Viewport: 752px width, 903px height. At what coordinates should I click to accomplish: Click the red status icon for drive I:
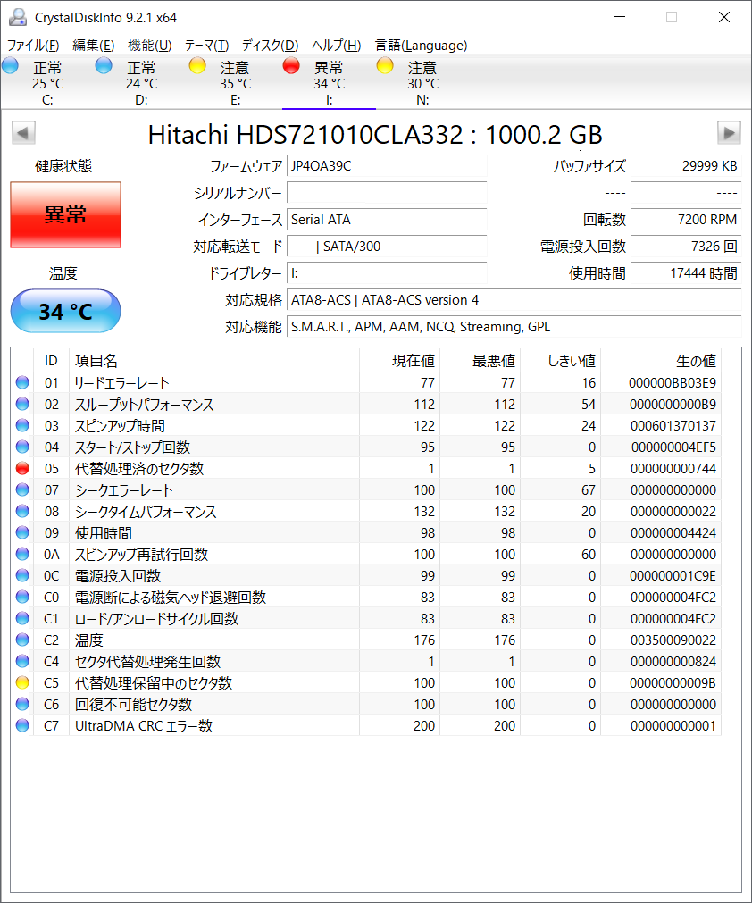click(291, 65)
